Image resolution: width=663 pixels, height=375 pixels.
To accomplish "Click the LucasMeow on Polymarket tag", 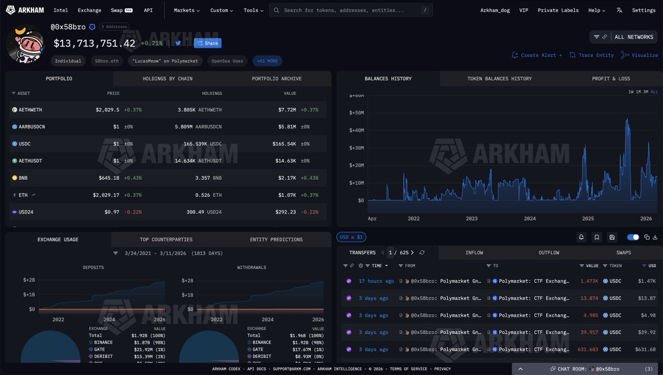I will click(x=165, y=61).
